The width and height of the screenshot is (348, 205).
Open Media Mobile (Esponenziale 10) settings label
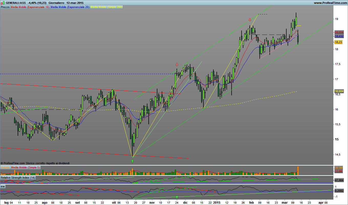click(30, 7)
